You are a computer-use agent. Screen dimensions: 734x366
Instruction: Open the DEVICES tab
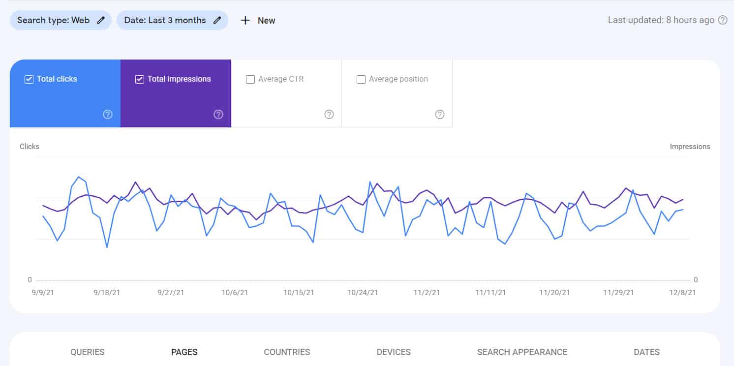tap(394, 352)
